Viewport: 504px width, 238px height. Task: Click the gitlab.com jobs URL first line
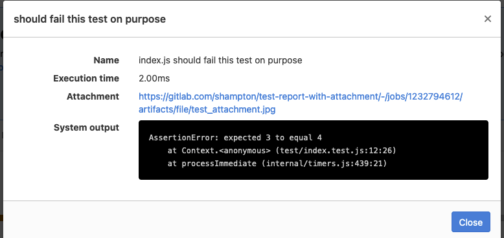301,96
